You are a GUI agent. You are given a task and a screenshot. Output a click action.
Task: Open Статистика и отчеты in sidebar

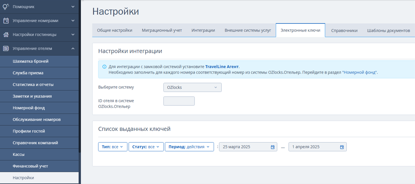click(40, 85)
